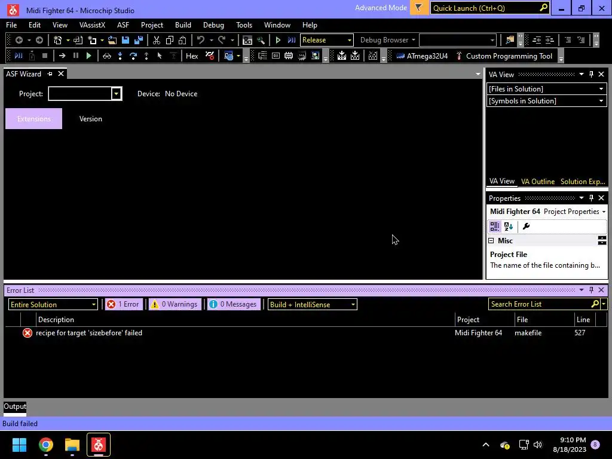The height and width of the screenshot is (459, 612).
Task: Click the Break All pause icon
Action: [76, 56]
